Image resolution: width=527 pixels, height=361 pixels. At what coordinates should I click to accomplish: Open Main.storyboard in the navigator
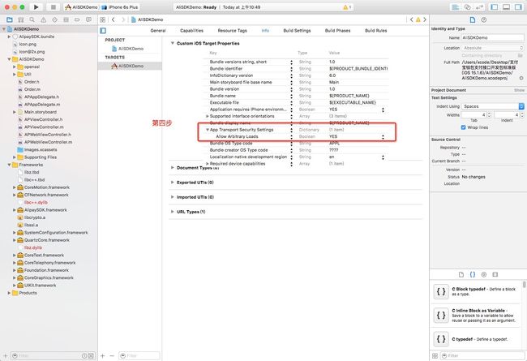[x=41, y=112]
